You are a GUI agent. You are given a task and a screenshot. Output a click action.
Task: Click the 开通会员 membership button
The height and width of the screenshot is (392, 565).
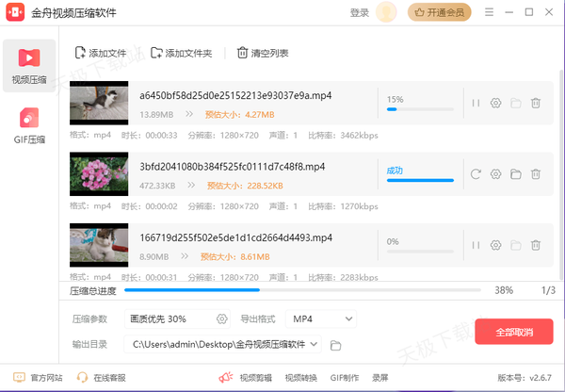click(441, 13)
